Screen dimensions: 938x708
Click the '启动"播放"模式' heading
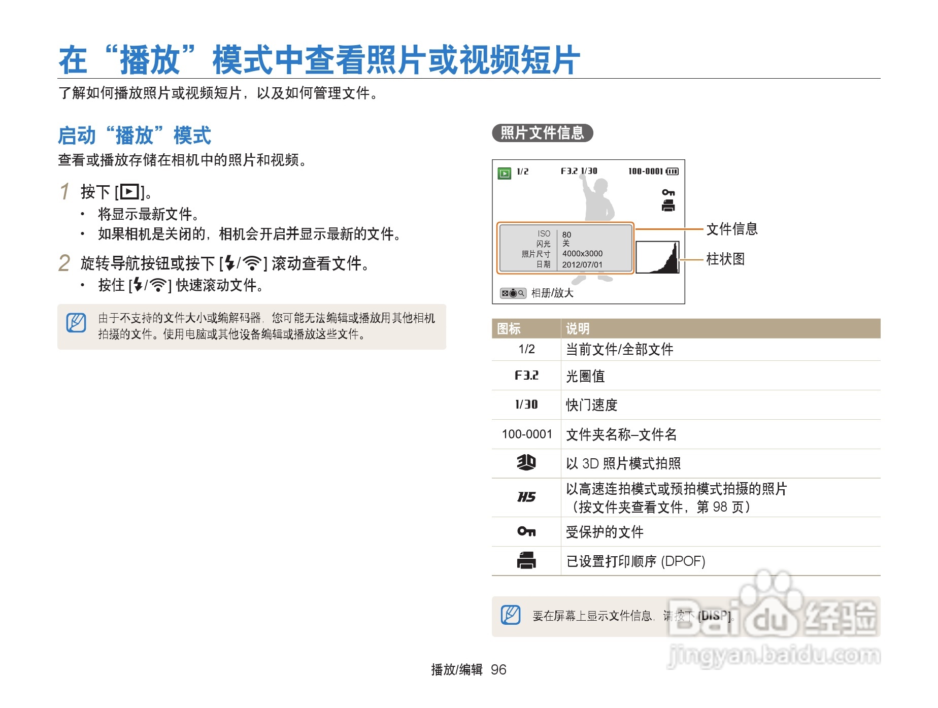(135, 136)
